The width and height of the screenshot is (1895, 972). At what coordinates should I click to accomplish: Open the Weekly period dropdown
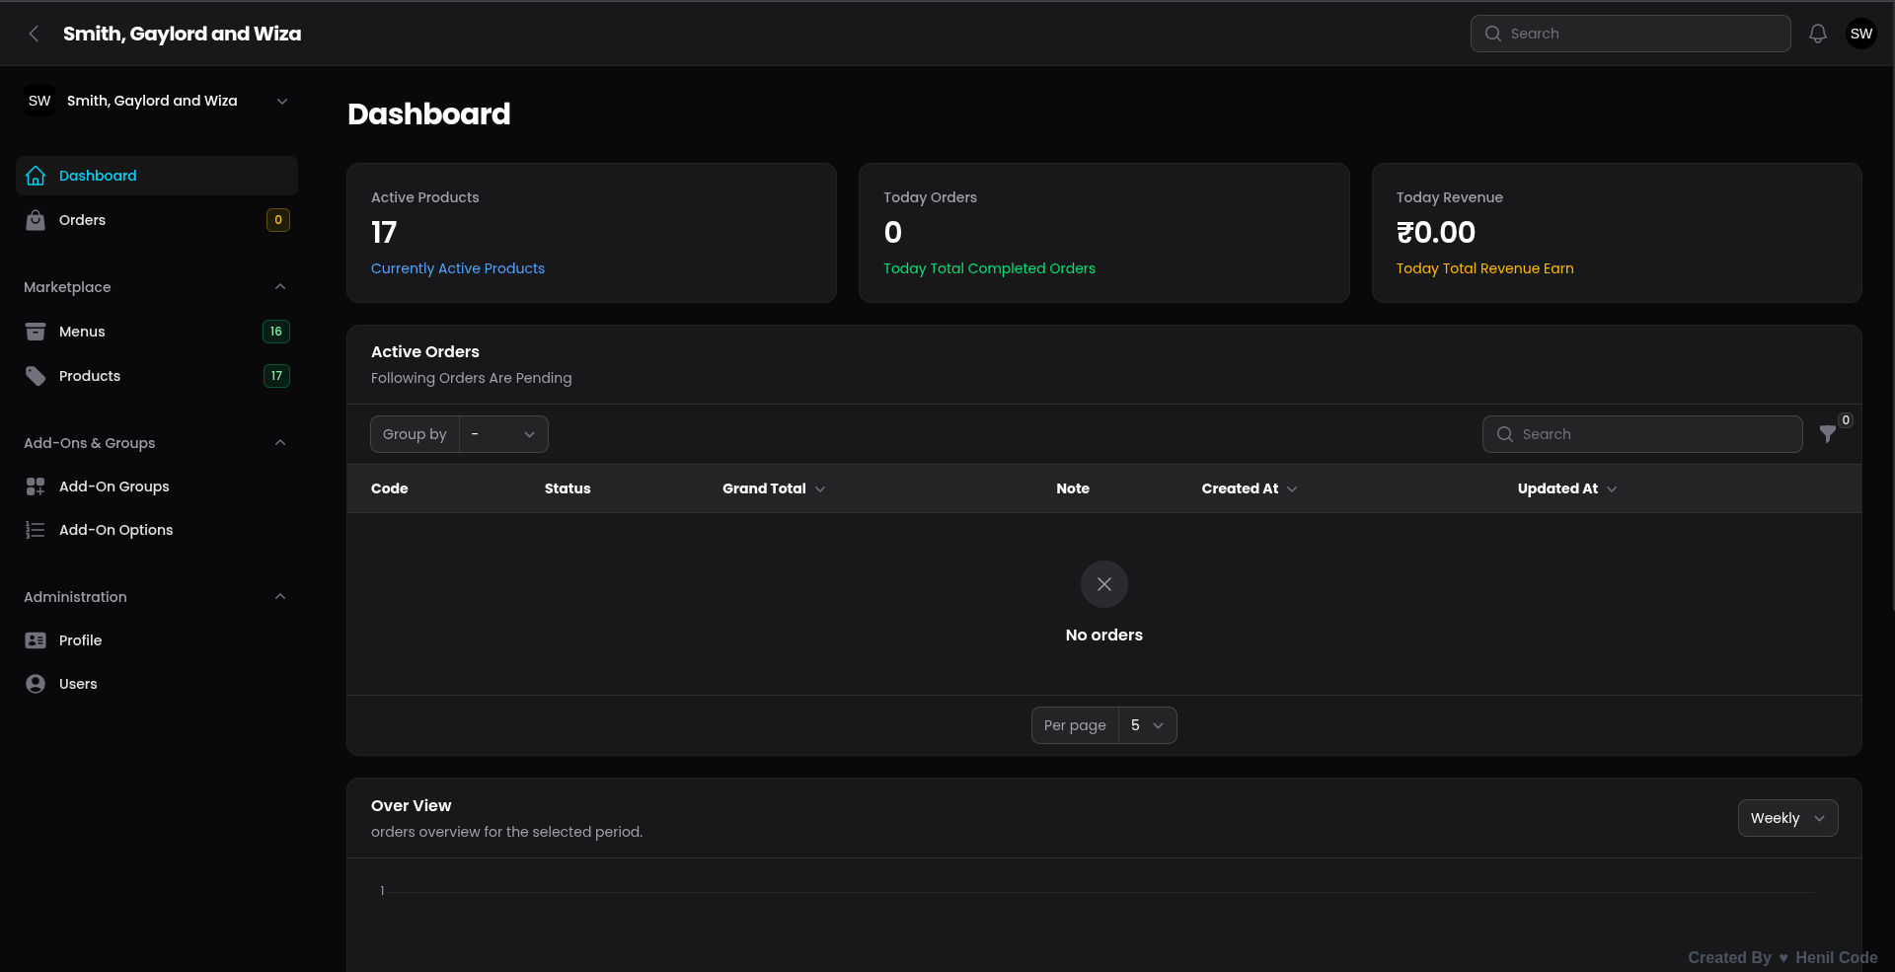pyautogui.click(x=1787, y=818)
